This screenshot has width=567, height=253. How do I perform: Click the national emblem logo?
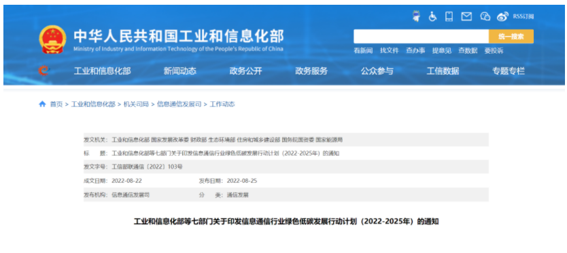click(52, 39)
